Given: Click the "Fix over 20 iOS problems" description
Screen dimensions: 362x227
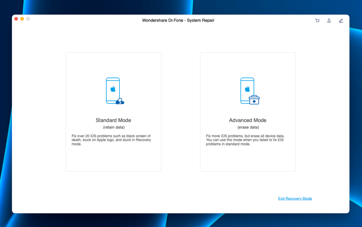Looking at the screenshot, I should pos(111,140).
